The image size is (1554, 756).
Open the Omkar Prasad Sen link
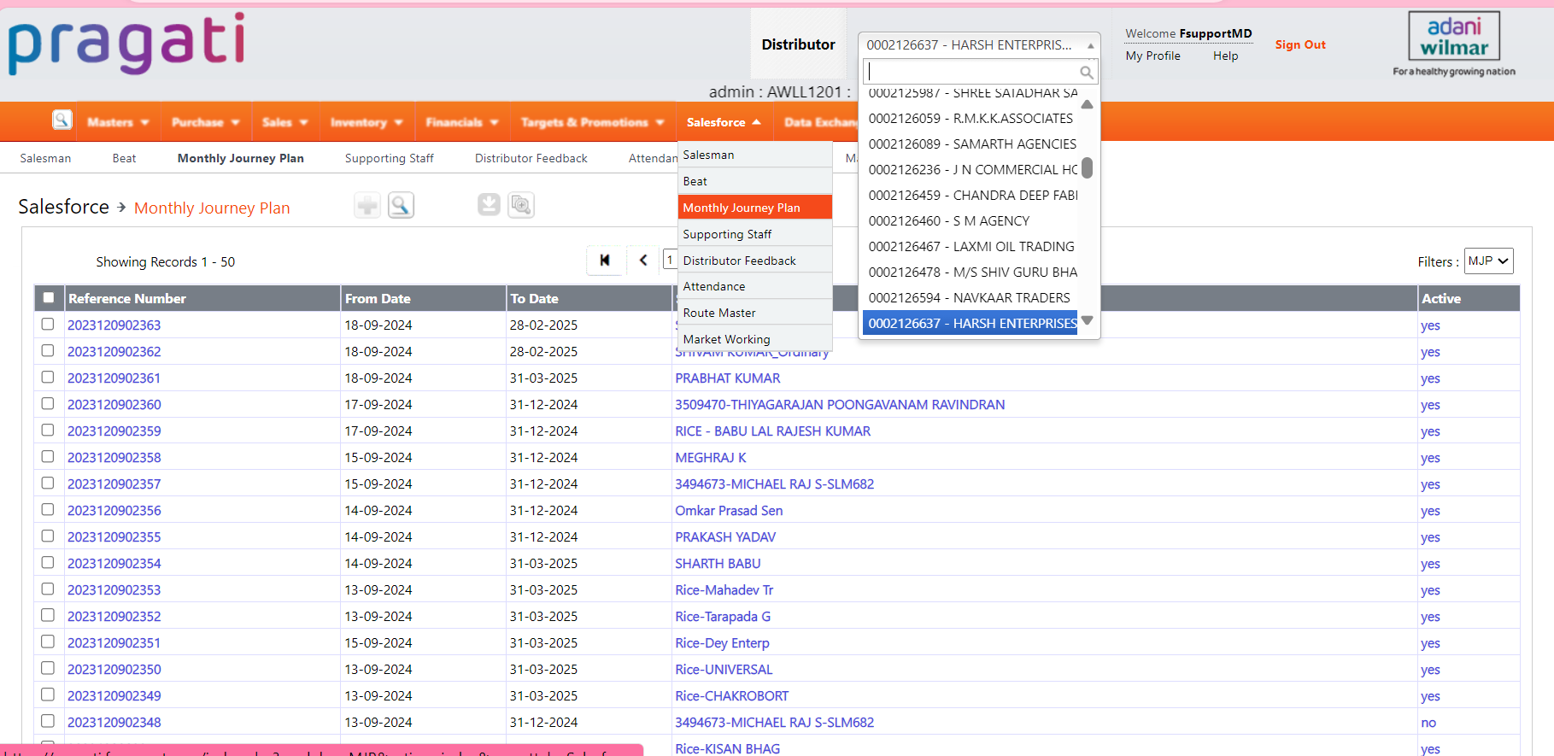tap(729, 510)
